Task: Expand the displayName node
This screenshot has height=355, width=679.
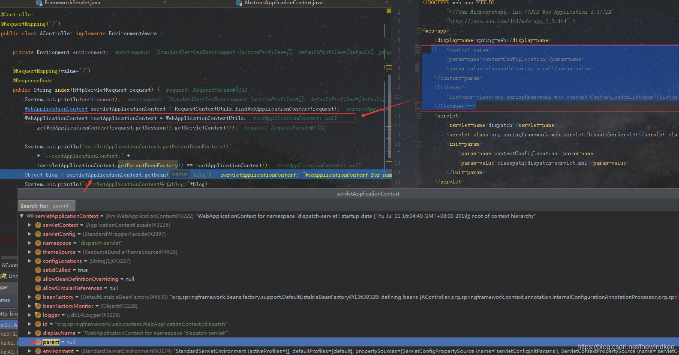Action: [30, 333]
